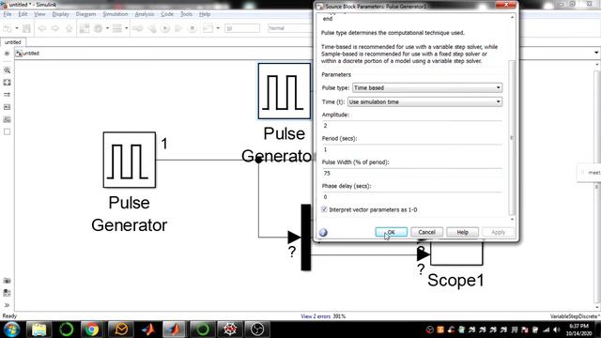
Task: Open the OBS Studio taskbar icon
Action: (257, 330)
